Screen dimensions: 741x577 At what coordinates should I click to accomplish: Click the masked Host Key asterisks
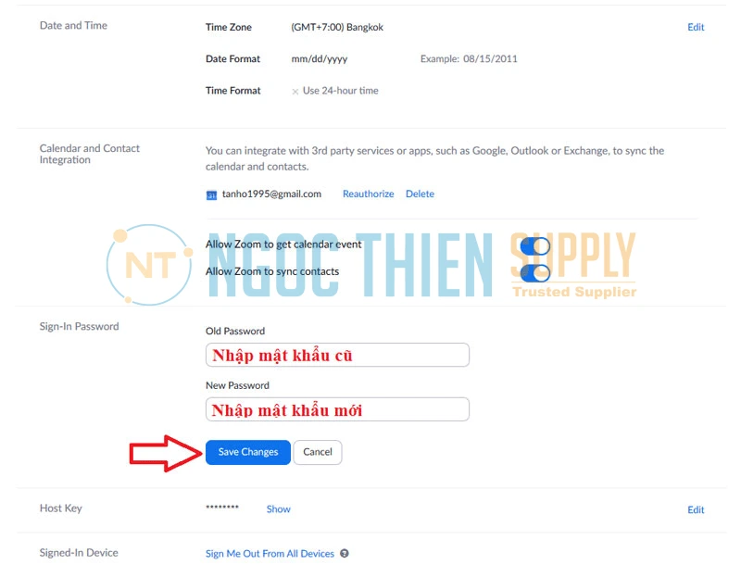click(222, 508)
